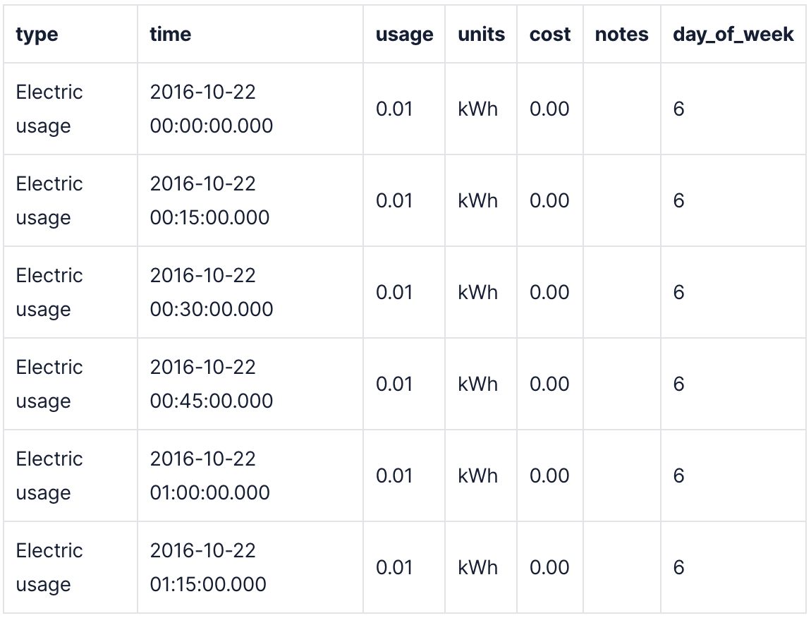
Task: Select the "usage" column header
Action: (404, 34)
